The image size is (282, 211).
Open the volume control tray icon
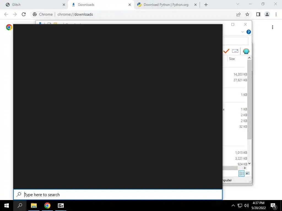pos(246,206)
